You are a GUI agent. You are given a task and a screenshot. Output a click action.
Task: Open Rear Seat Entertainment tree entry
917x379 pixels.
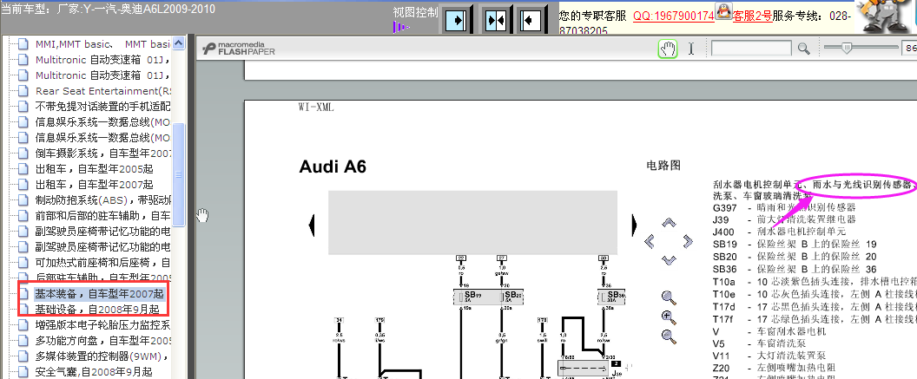pyautogui.click(x=103, y=91)
